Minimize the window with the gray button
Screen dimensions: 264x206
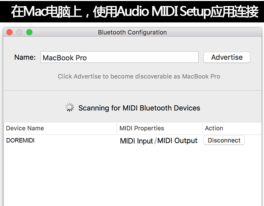[x=19, y=32]
